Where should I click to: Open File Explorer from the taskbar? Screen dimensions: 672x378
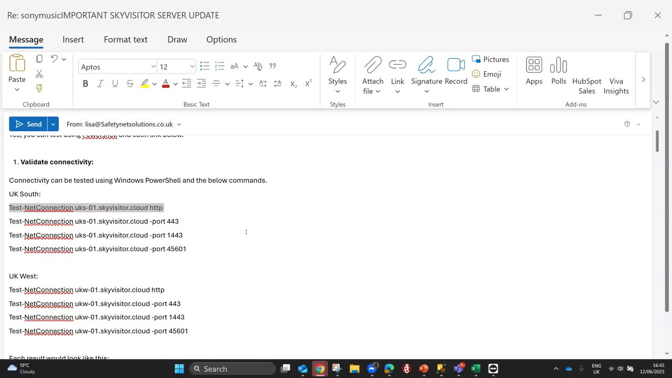354,369
